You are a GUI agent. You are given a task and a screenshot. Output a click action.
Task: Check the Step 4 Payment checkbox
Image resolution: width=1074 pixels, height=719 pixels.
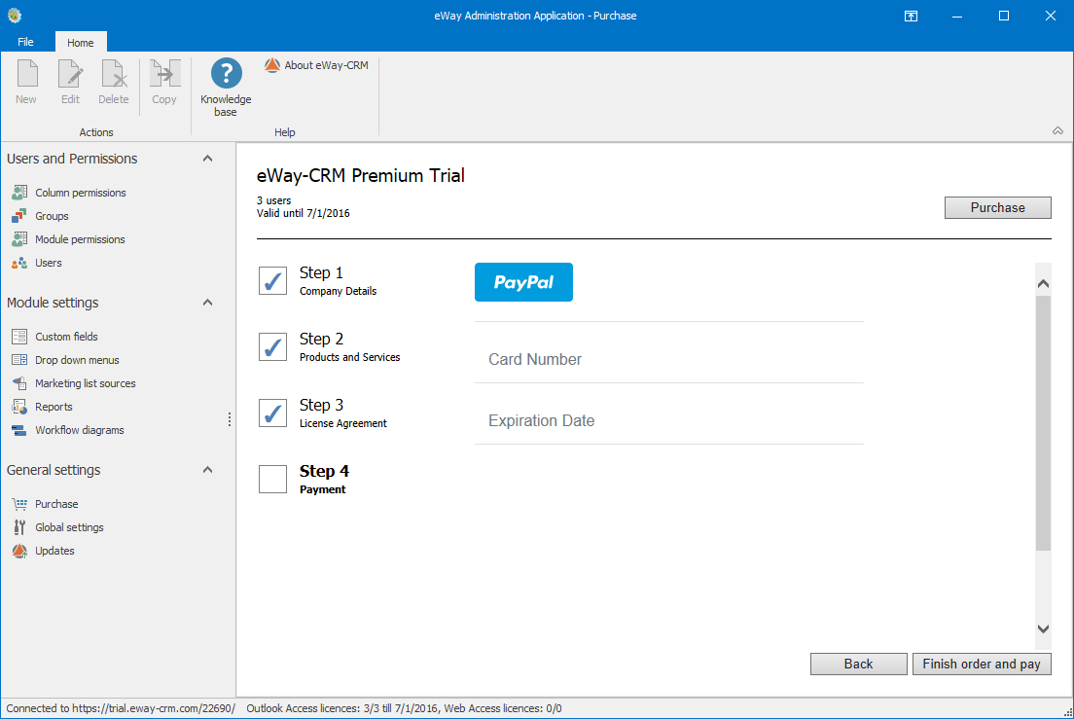coord(272,480)
